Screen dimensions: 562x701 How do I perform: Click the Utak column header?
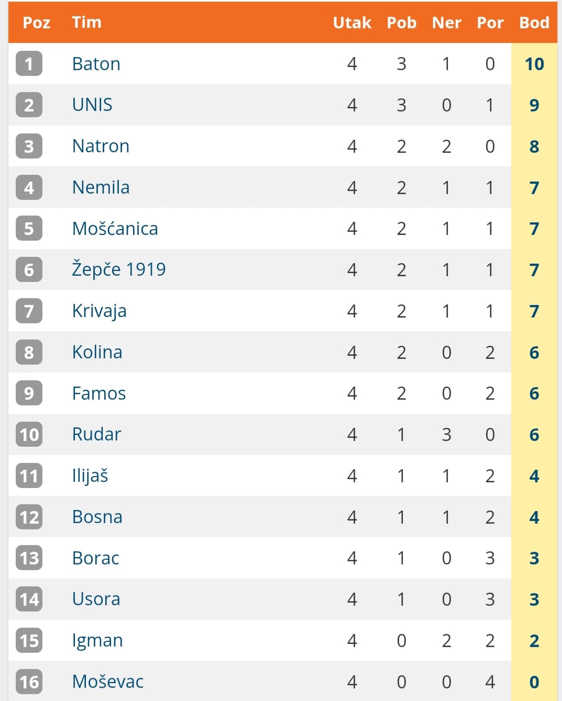click(352, 22)
